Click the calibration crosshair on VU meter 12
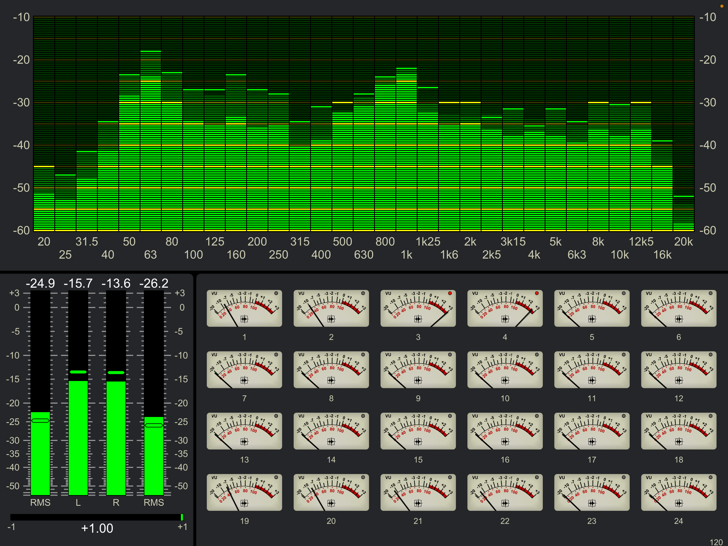Viewport: 728px width, 546px height. [x=679, y=380]
